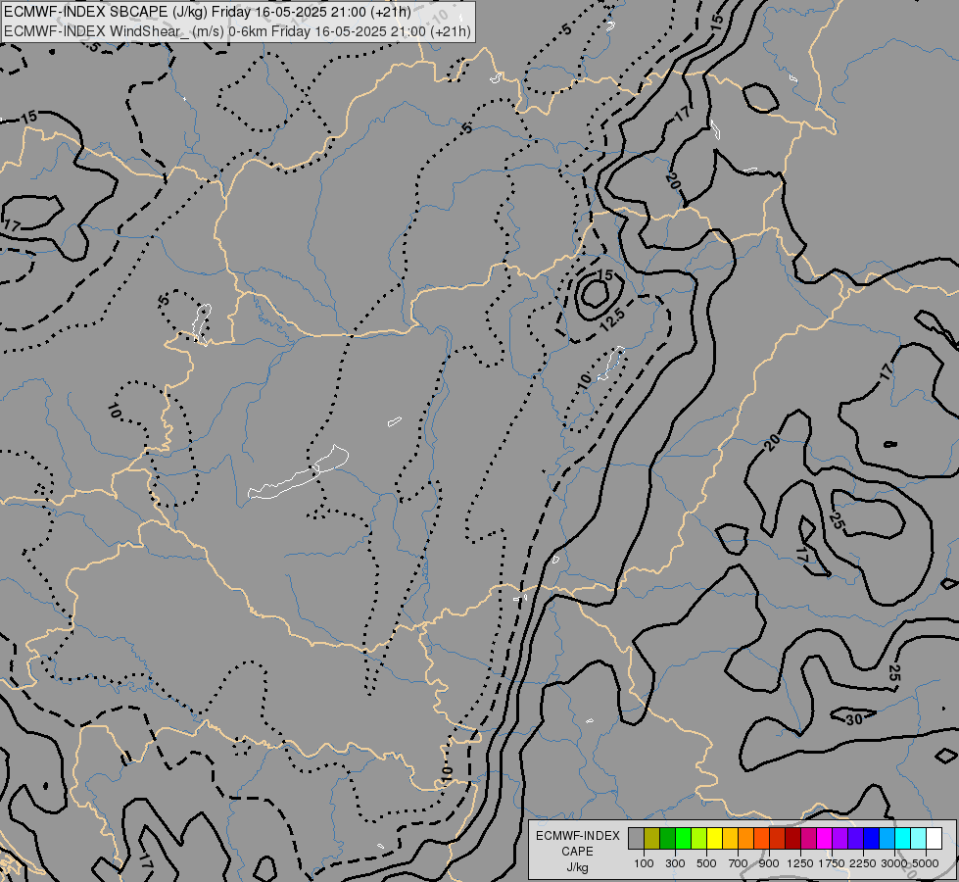Select the brick red legend swatch
This screenshot has height=882, width=959.
click(778, 838)
